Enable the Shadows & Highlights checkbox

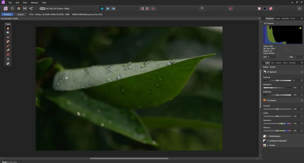268,141
